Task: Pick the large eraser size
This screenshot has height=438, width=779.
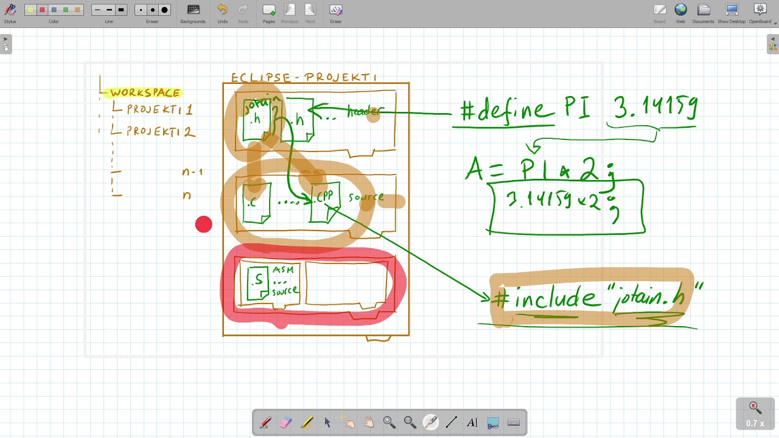Action: point(164,10)
